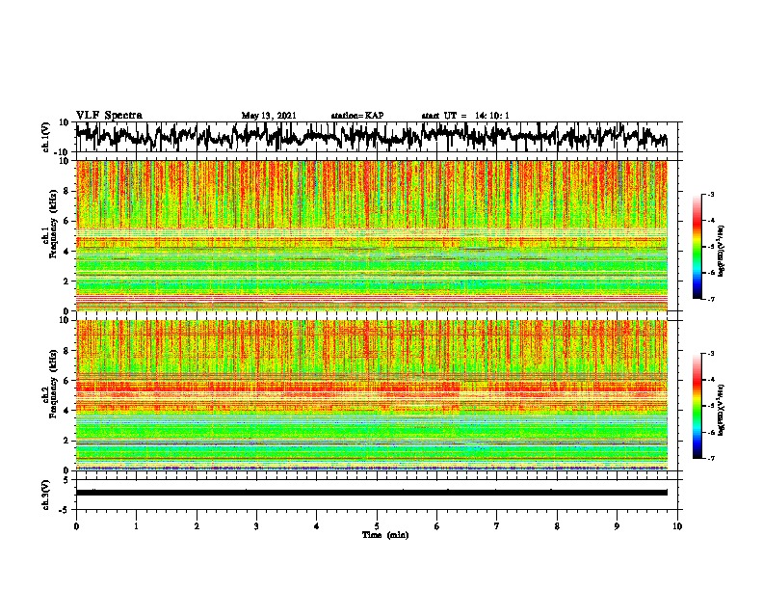Click the "5" tick on the time axis
Screen dimensions: 763x590
[377, 526]
